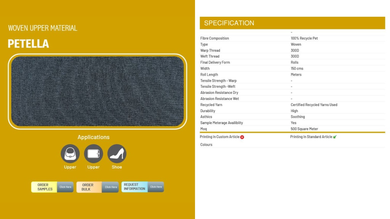The height and width of the screenshot is (219, 390).
Task: Select the value 100% Recycle Pet
Action: [304, 38]
